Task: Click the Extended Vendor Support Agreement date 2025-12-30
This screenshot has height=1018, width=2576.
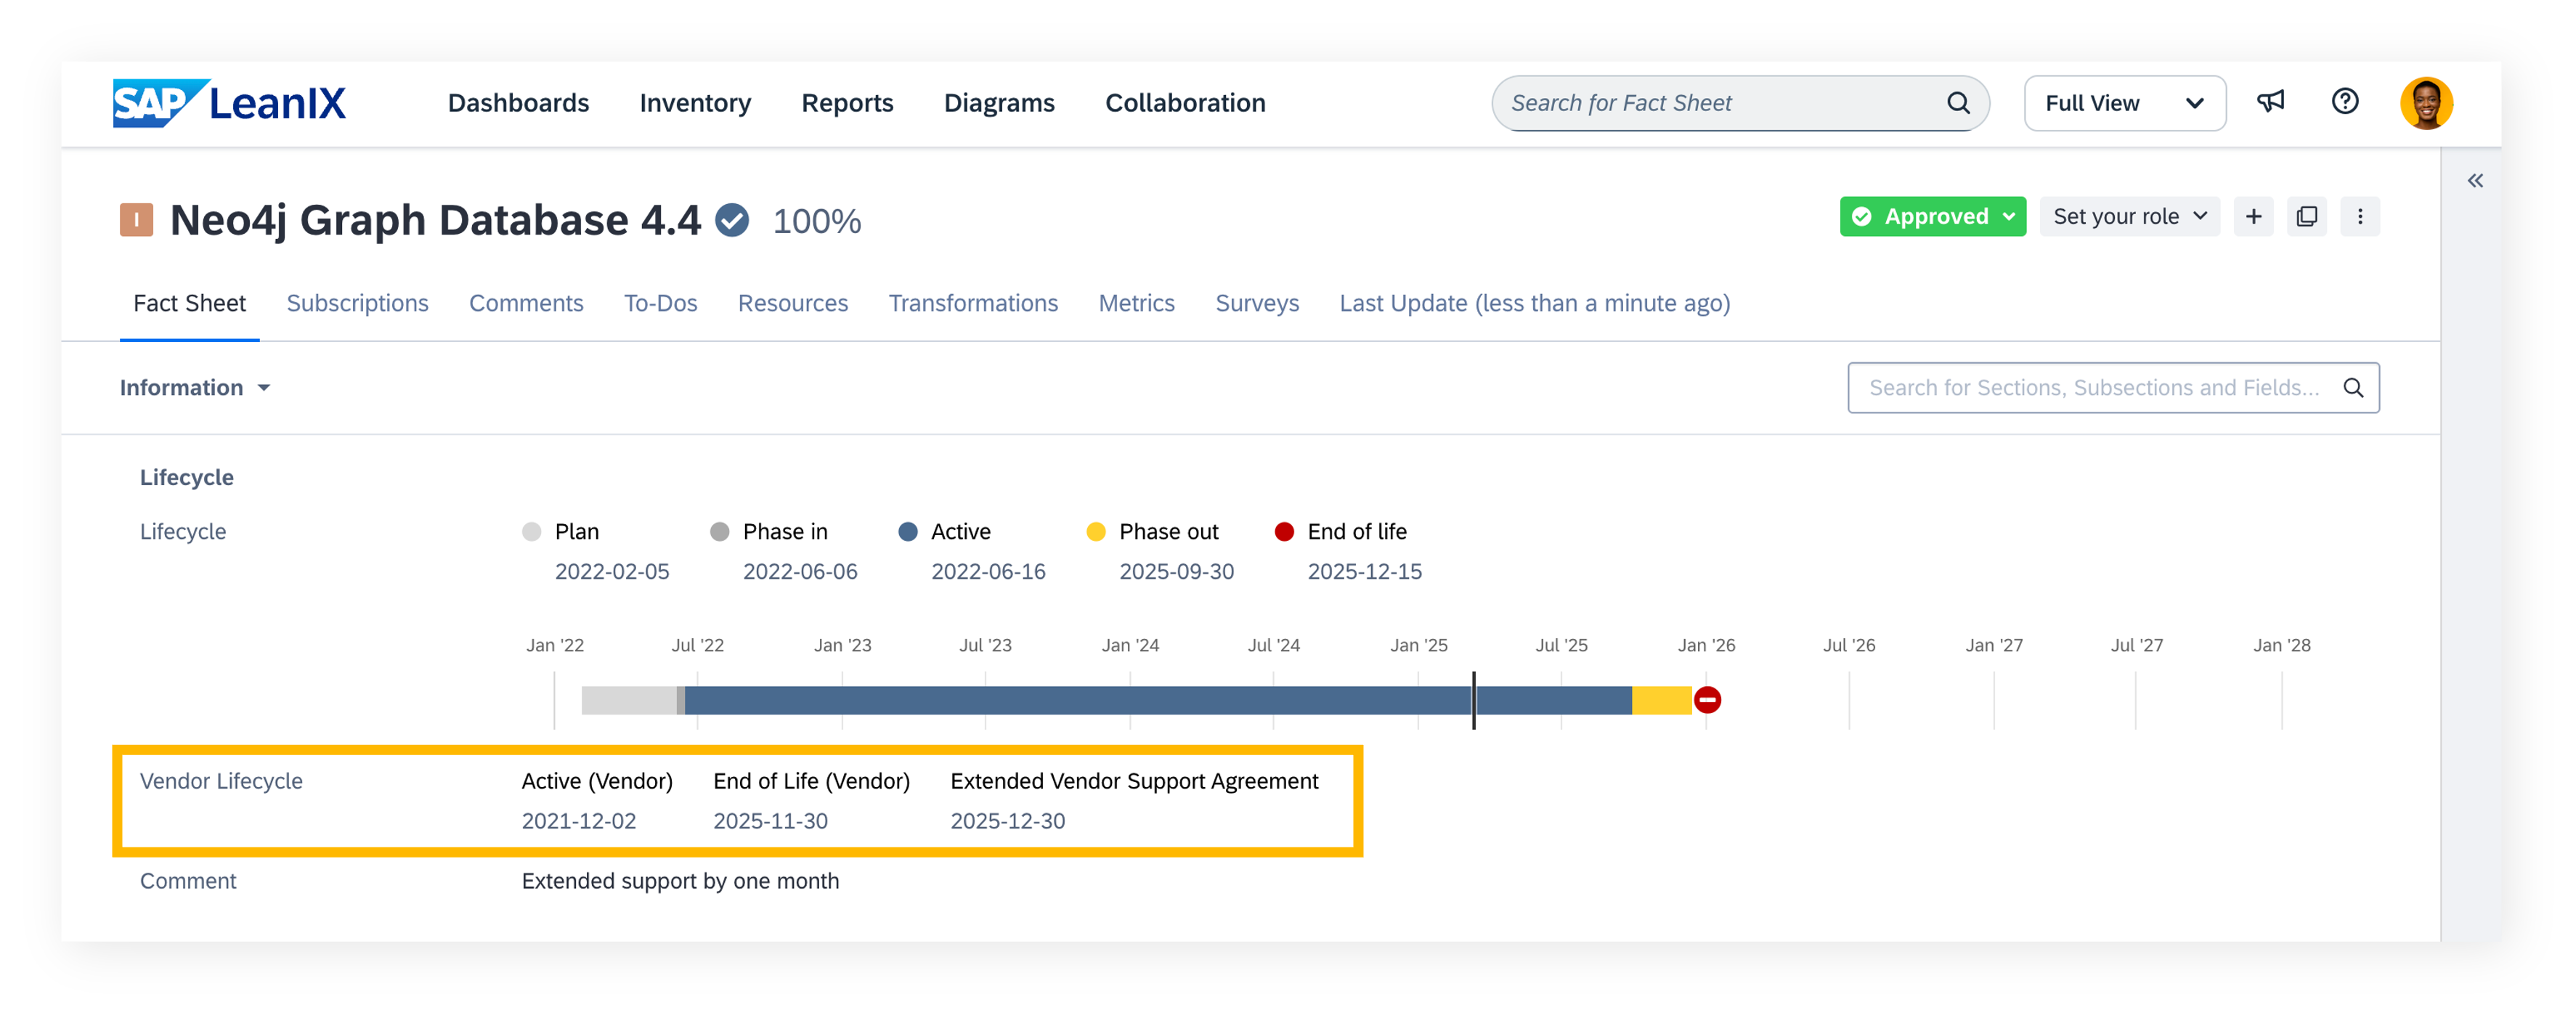Action: pyautogui.click(x=1007, y=821)
